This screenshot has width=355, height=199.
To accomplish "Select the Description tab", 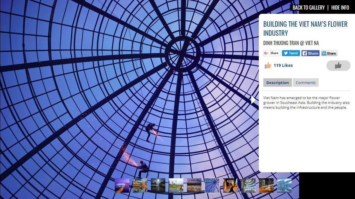I will click(x=277, y=83).
